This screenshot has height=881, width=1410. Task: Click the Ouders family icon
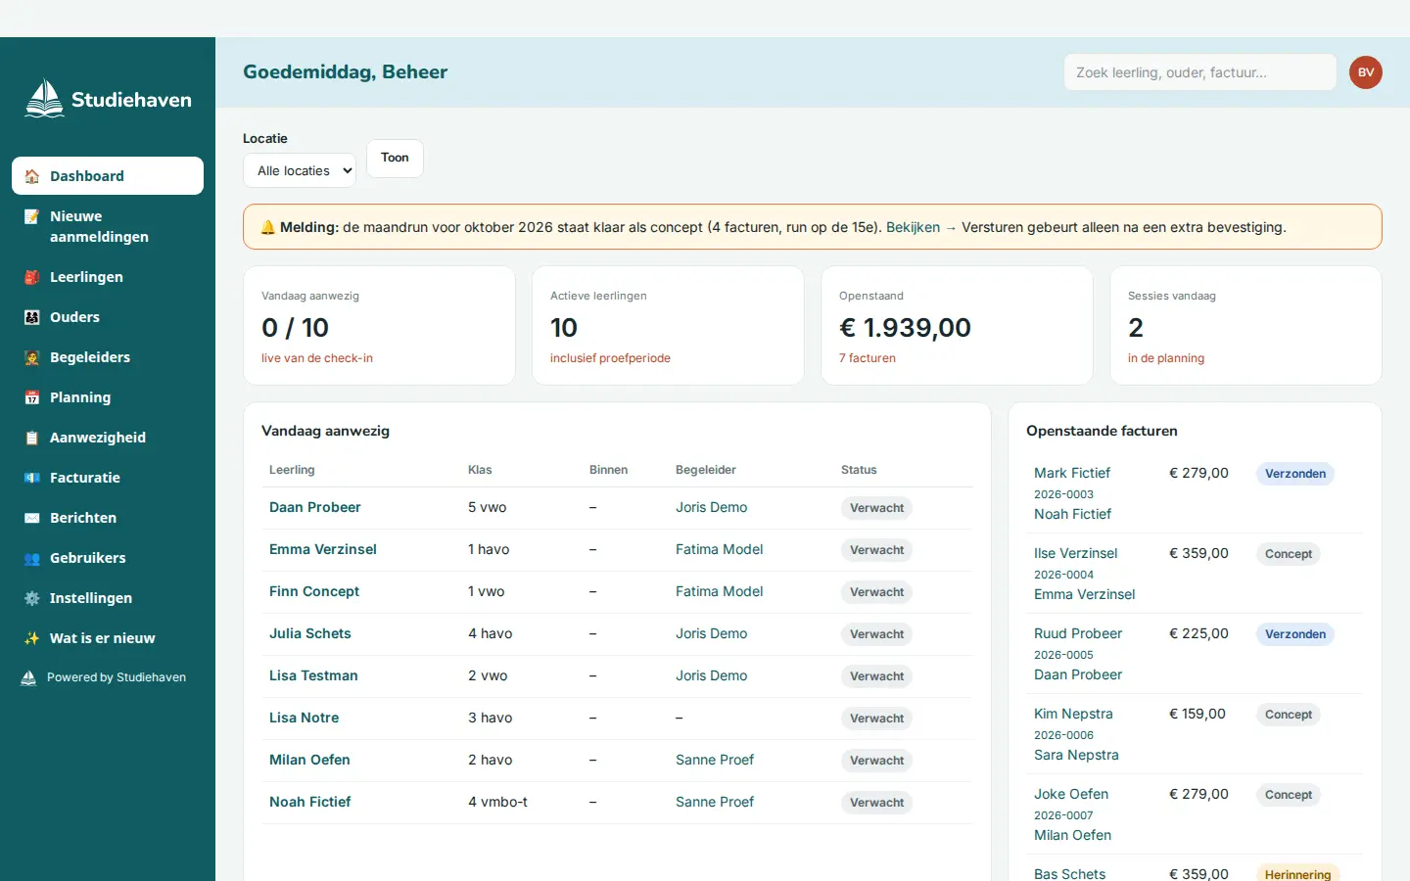tap(32, 317)
